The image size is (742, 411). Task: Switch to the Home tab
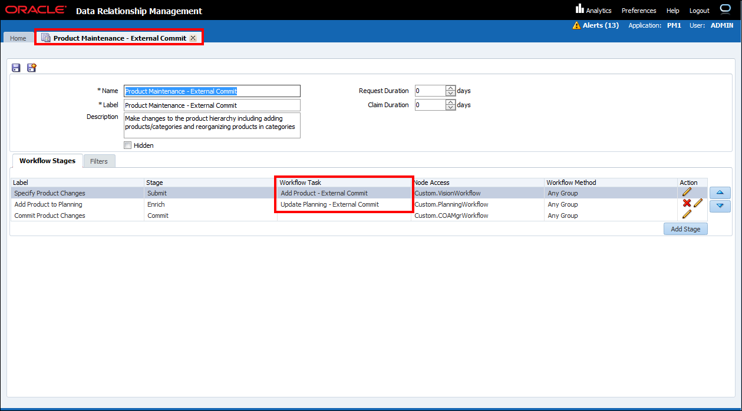pyautogui.click(x=18, y=38)
